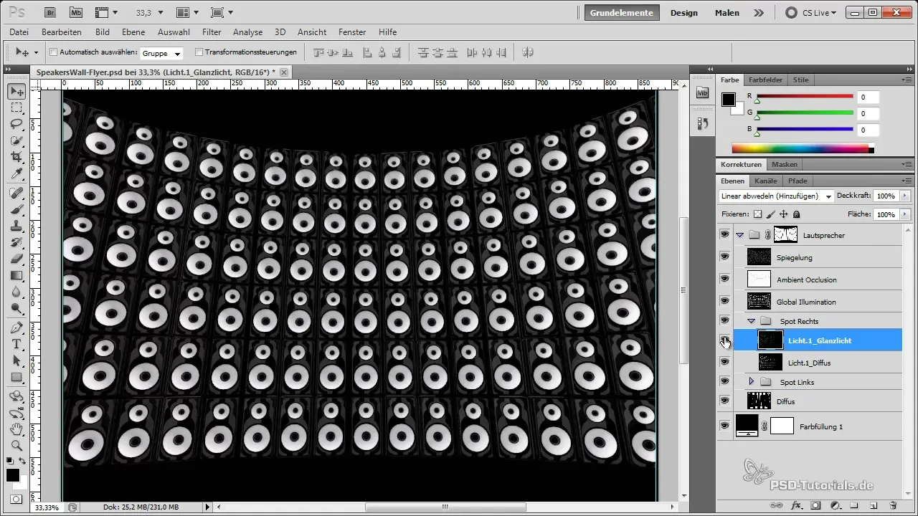Click the foreground color swatch in Farbe panel
The width and height of the screenshot is (918, 516).
pyautogui.click(x=729, y=99)
